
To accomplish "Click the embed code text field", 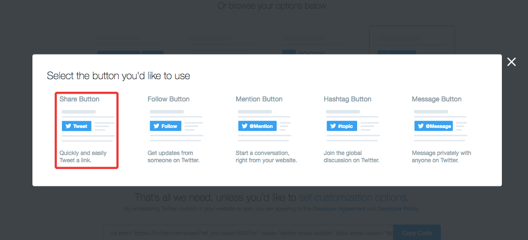I will [x=248, y=233].
